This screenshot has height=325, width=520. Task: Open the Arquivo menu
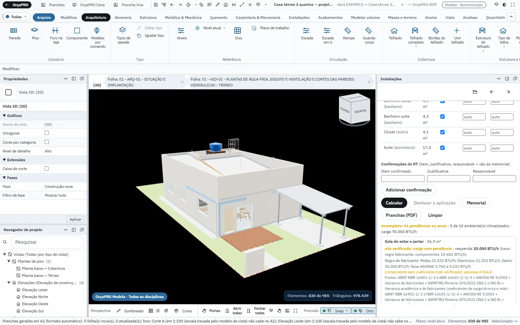[x=44, y=18]
